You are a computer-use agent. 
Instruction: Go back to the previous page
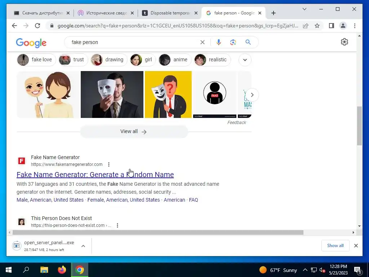(x=14, y=26)
